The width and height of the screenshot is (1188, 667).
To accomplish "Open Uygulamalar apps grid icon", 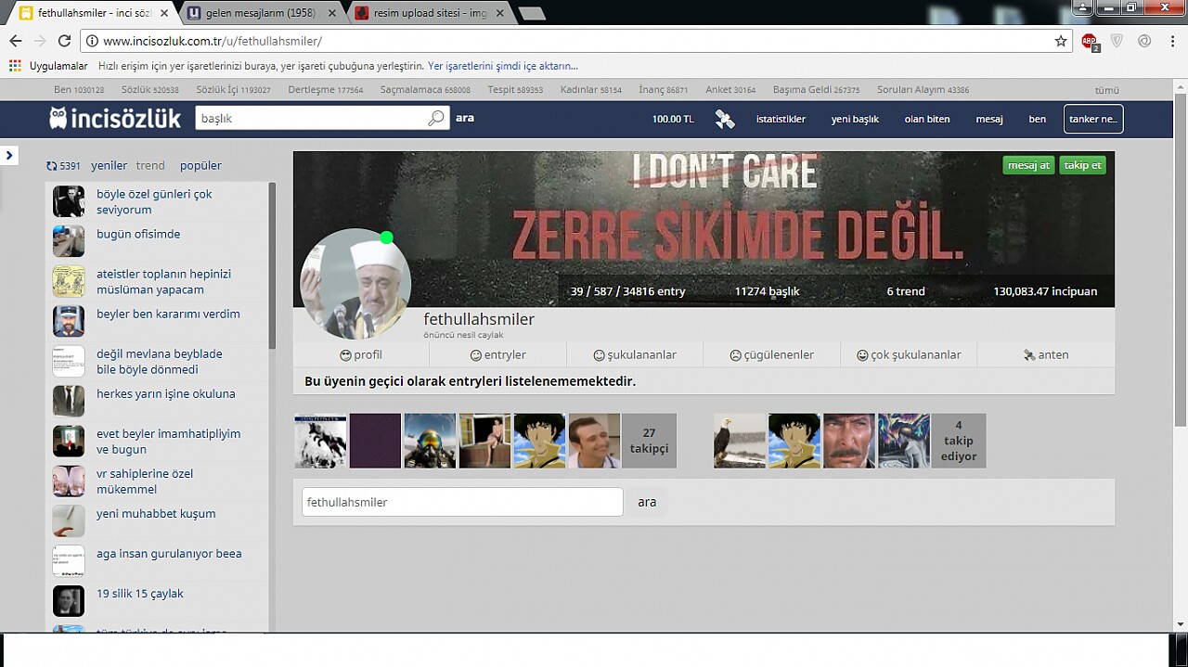I will click(15, 66).
